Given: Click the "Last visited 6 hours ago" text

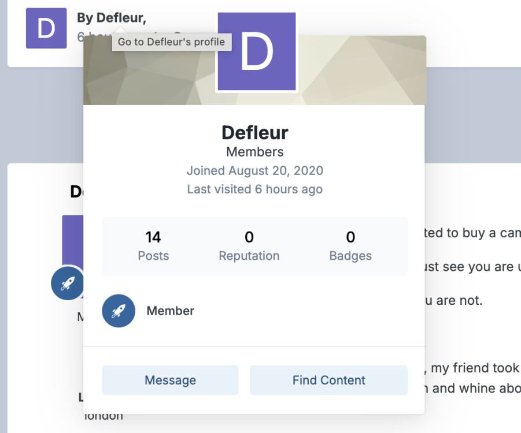Looking at the screenshot, I should click(x=255, y=189).
